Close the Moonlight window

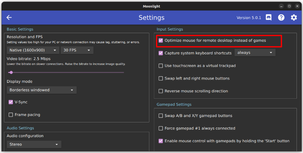297,6
